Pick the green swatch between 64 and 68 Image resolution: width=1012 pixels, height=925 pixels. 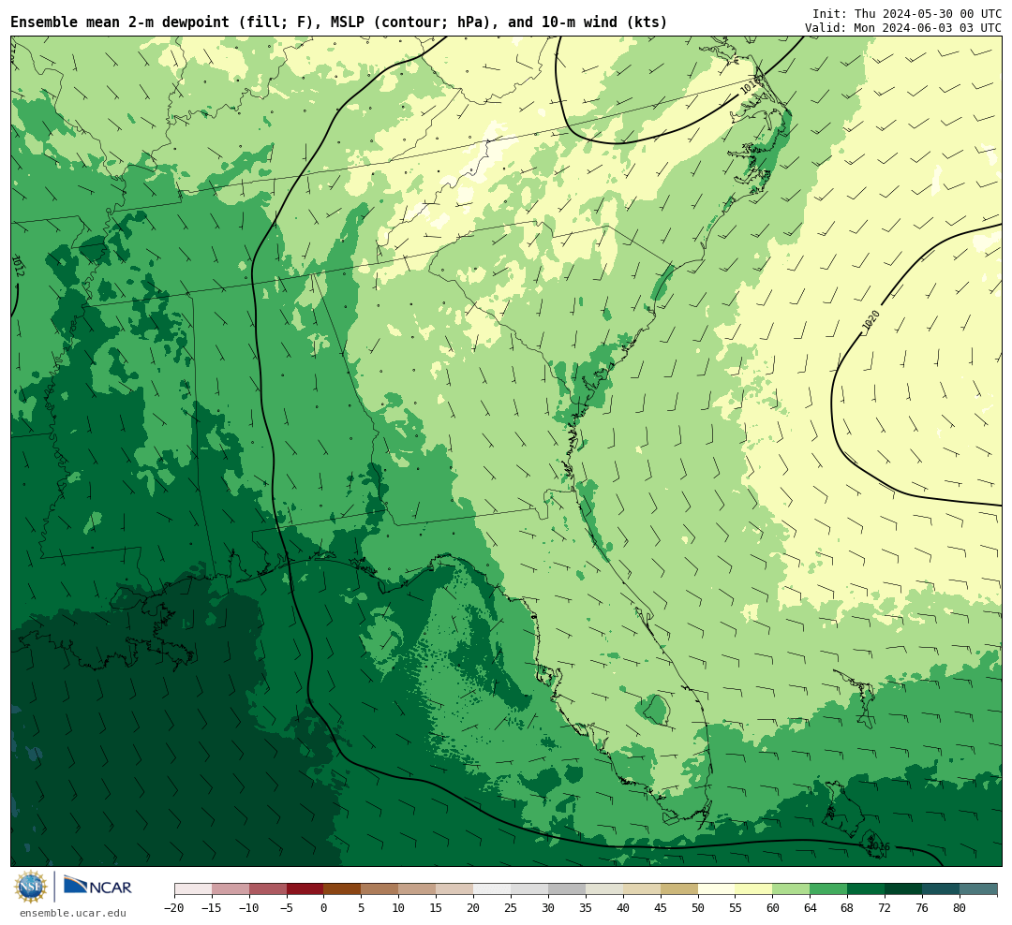[x=829, y=889]
